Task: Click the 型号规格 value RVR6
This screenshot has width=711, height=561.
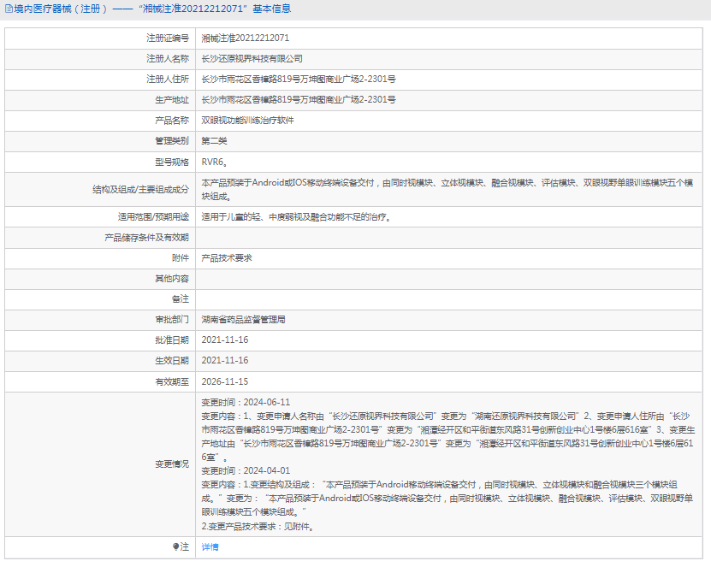Action: (x=214, y=162)
